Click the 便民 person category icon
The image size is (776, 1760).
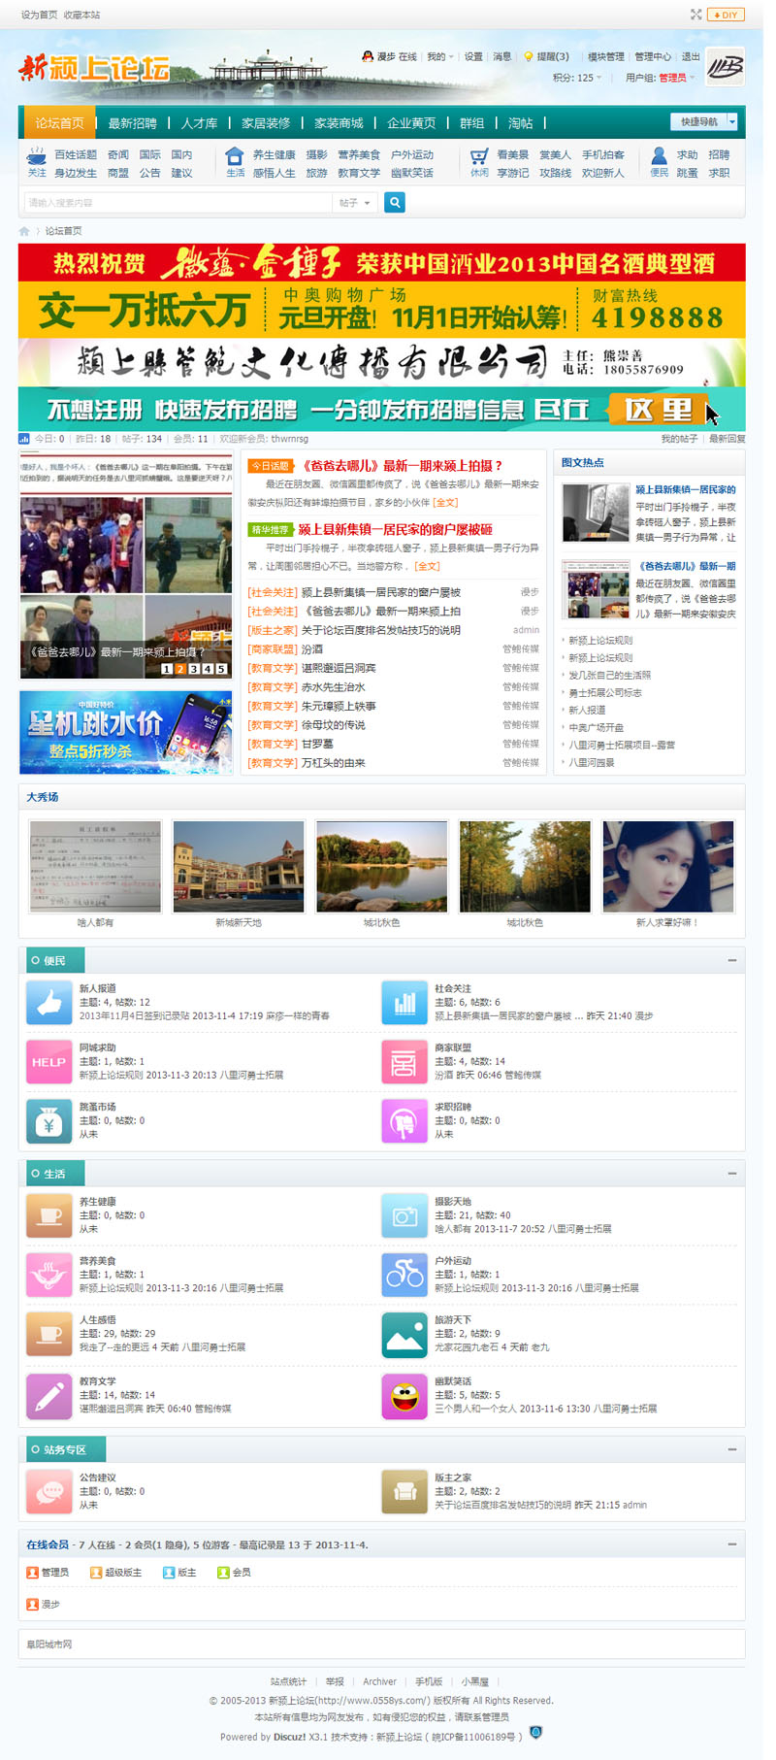tap(659, 157)
